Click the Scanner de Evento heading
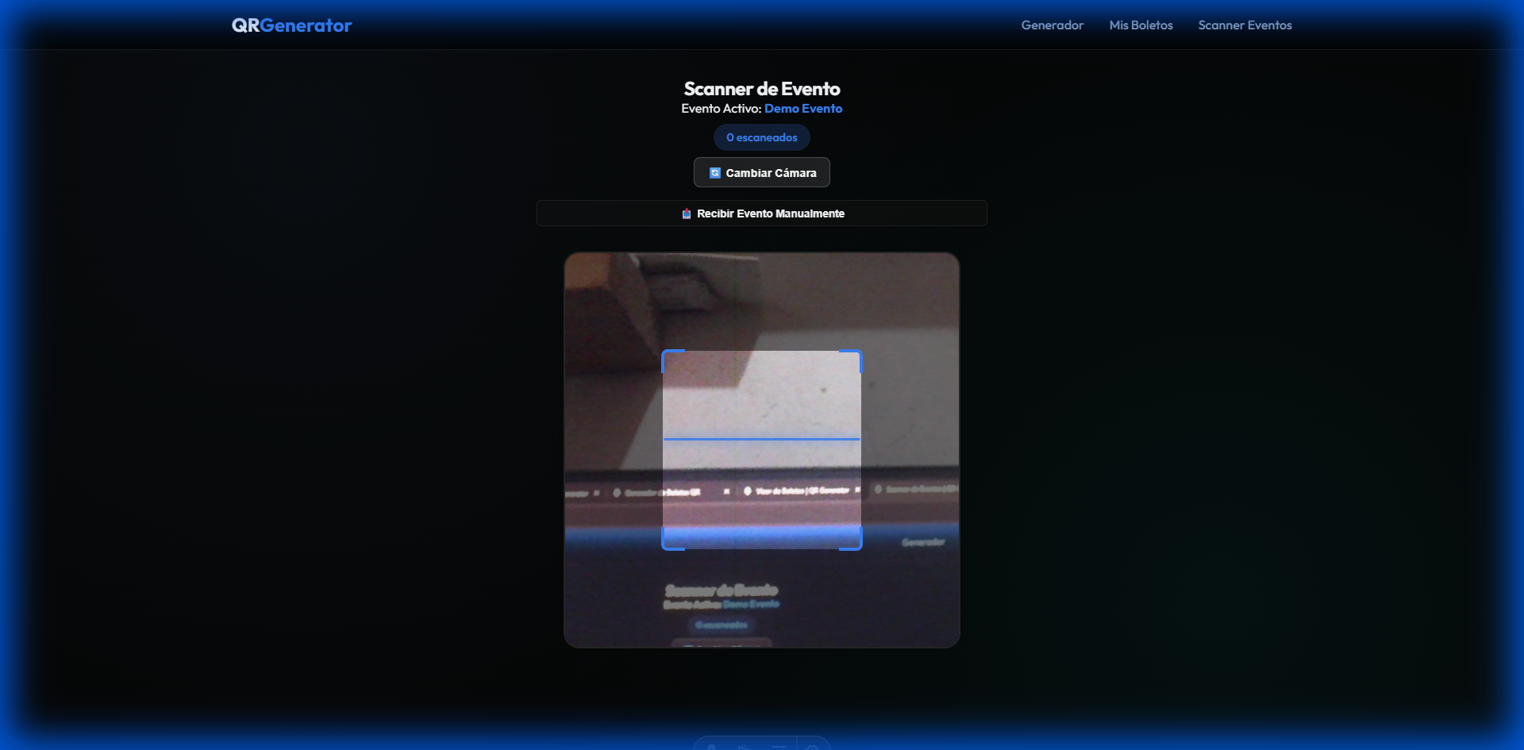 point(761,89)
